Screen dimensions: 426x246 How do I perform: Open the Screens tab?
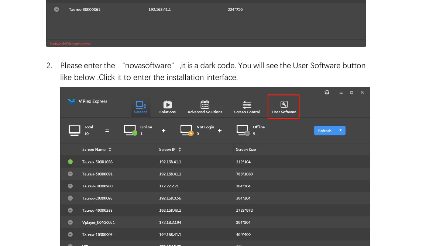[x=140, y=107]
